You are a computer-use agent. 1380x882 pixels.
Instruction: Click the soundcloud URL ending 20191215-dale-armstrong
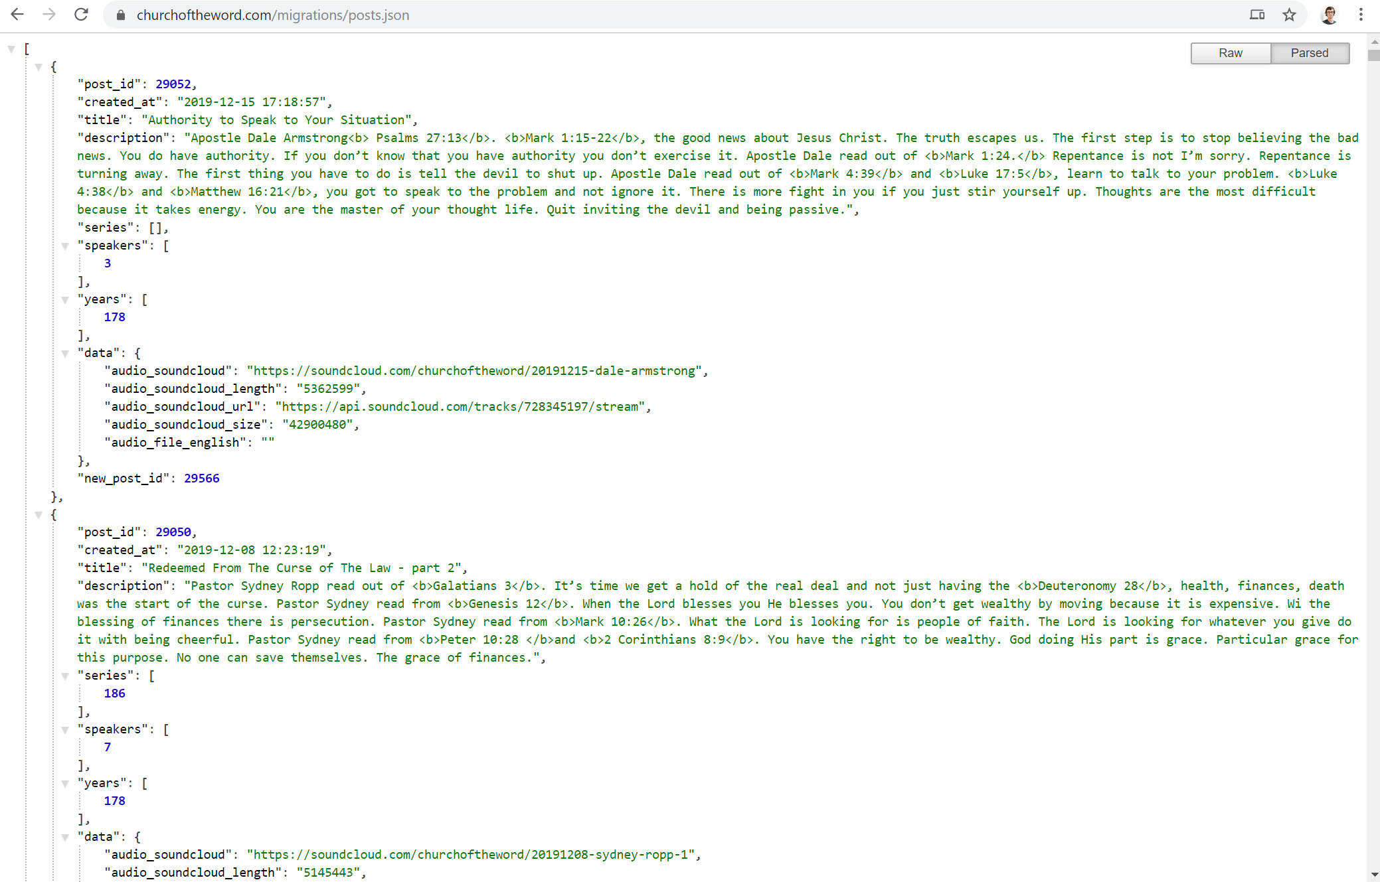474,371
